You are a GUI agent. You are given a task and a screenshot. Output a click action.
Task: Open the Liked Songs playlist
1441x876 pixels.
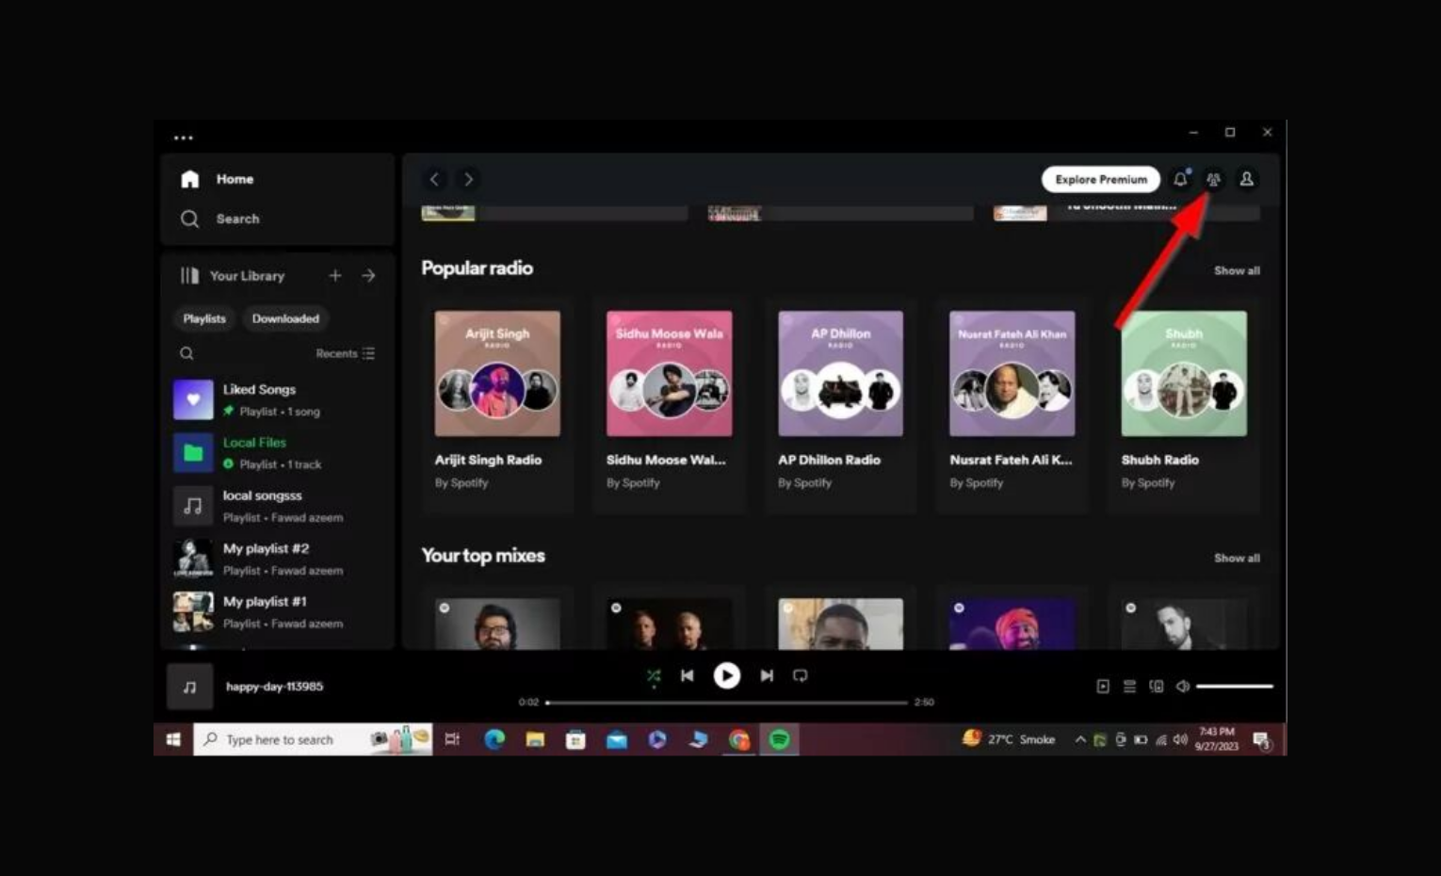[277, 399]
